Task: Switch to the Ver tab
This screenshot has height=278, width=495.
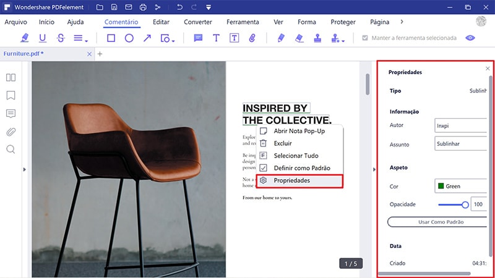Action: click(x=278, y=22)
